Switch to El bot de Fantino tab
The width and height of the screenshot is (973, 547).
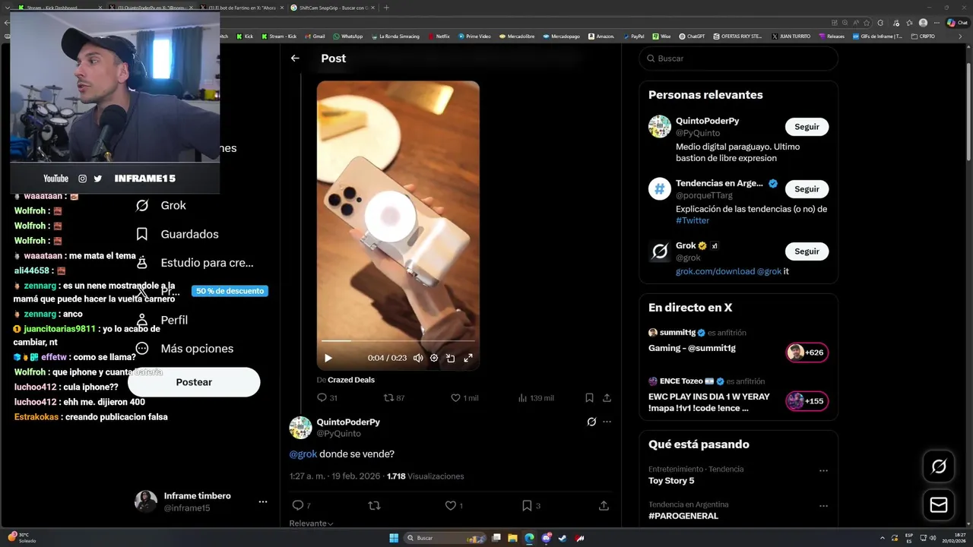241,8
